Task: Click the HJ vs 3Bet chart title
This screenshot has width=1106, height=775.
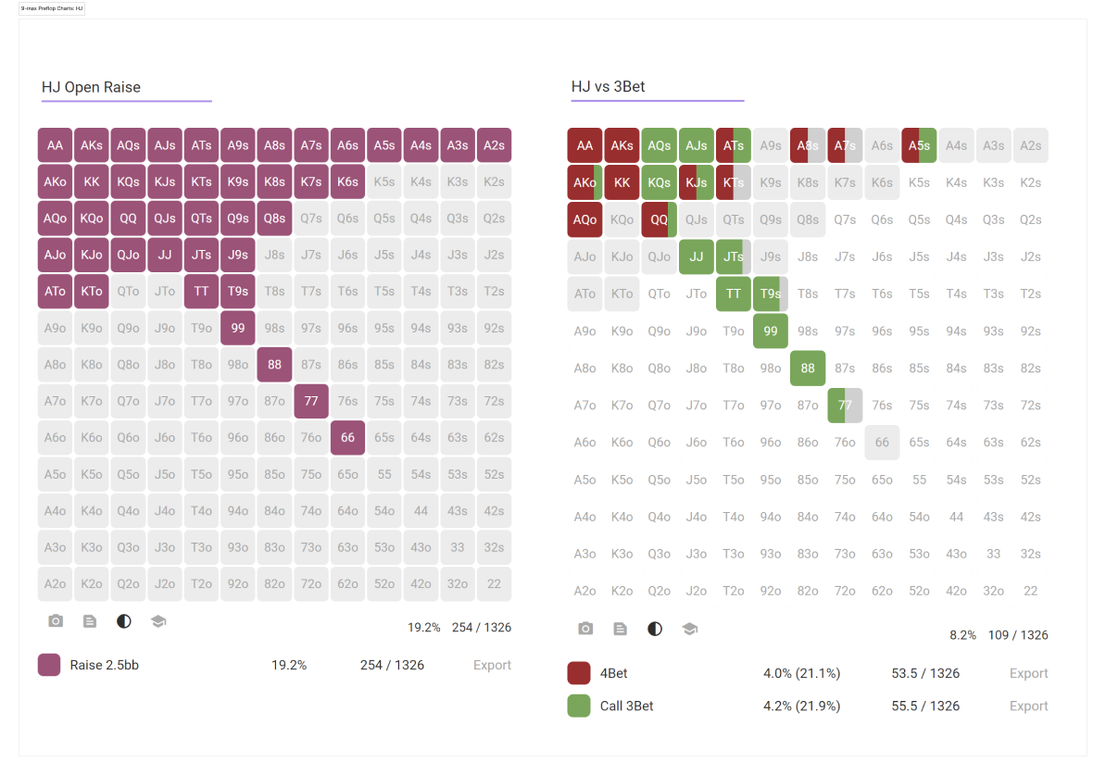Action: click(x=608, y=86)
